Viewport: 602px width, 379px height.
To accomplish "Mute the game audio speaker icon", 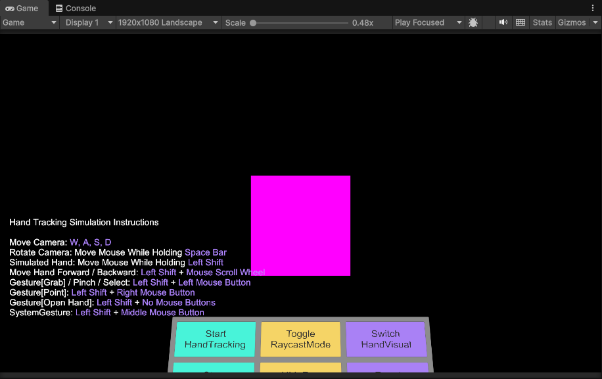I will 503,22.
